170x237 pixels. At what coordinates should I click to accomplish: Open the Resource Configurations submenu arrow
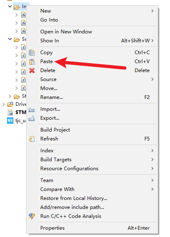click(153, 169)
